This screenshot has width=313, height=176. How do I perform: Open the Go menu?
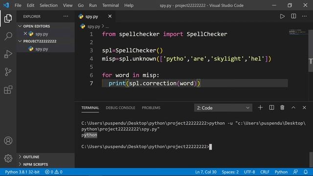81,5
